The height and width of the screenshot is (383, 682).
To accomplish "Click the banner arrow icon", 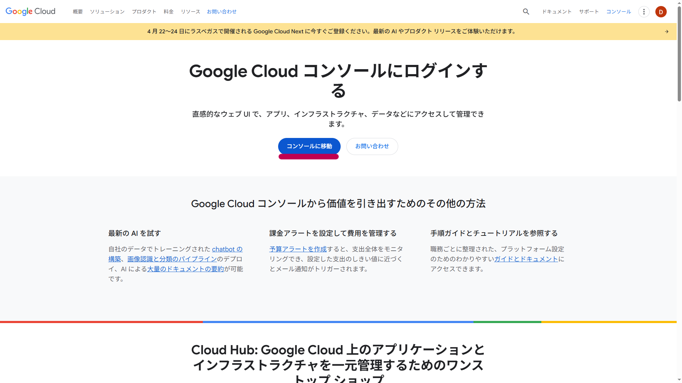I will tap(667, 32).
